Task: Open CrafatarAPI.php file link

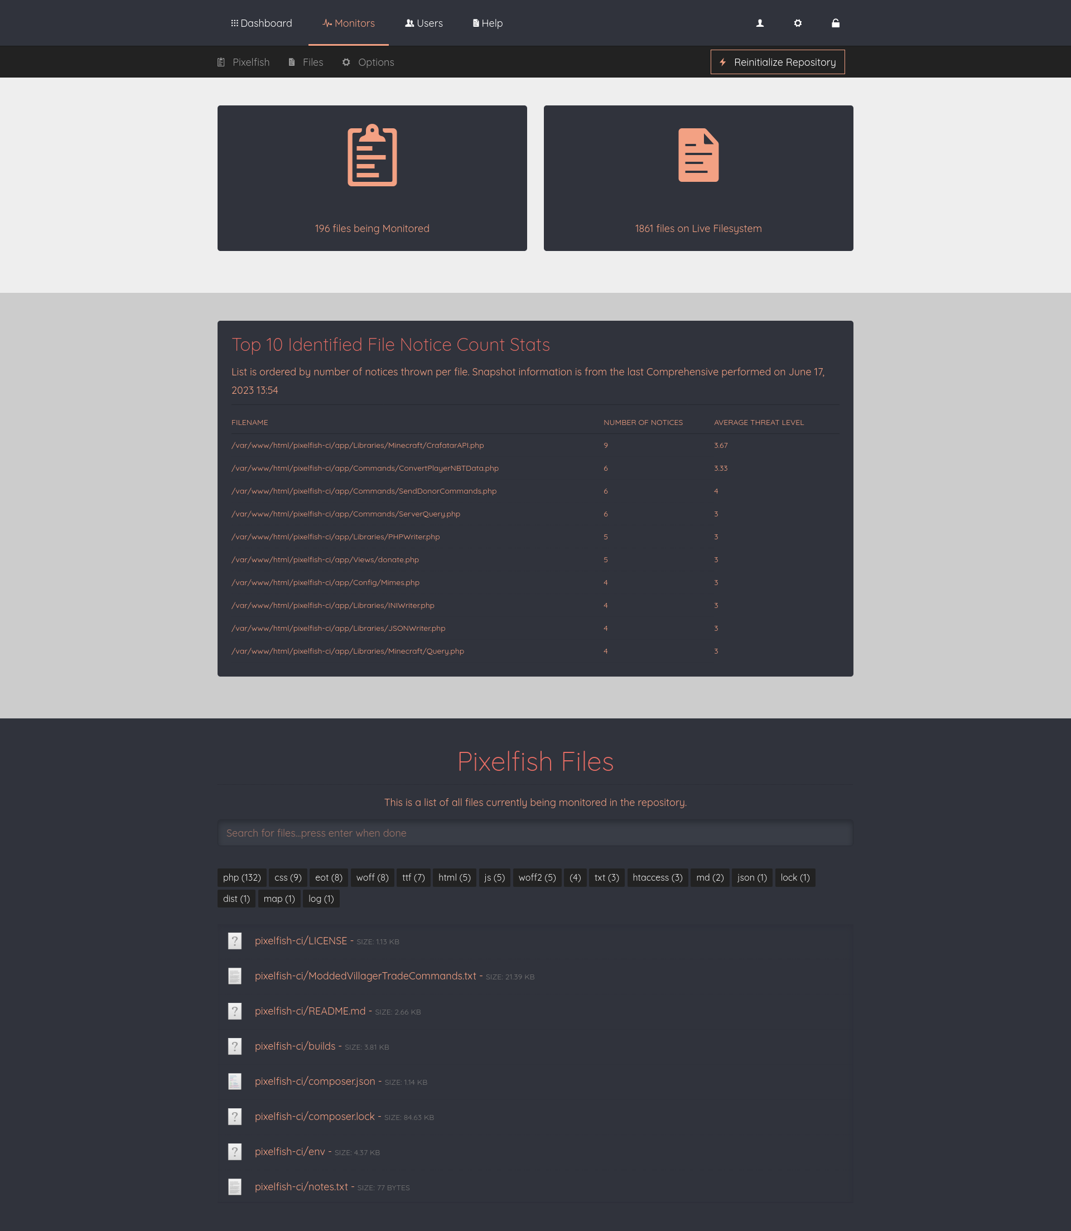Action: pos(357,445)
